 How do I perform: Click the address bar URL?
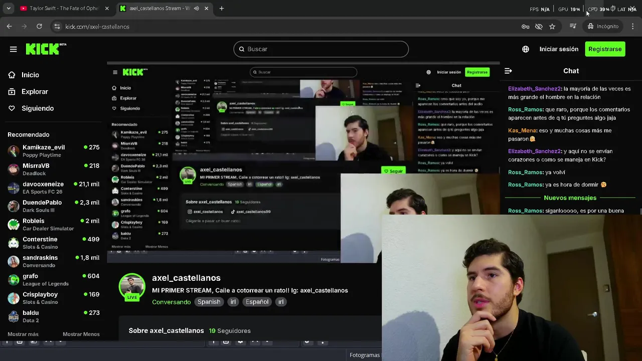97,27
